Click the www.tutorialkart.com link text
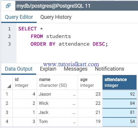This screenshot has width=138, height=128. [x=71, y=64]
